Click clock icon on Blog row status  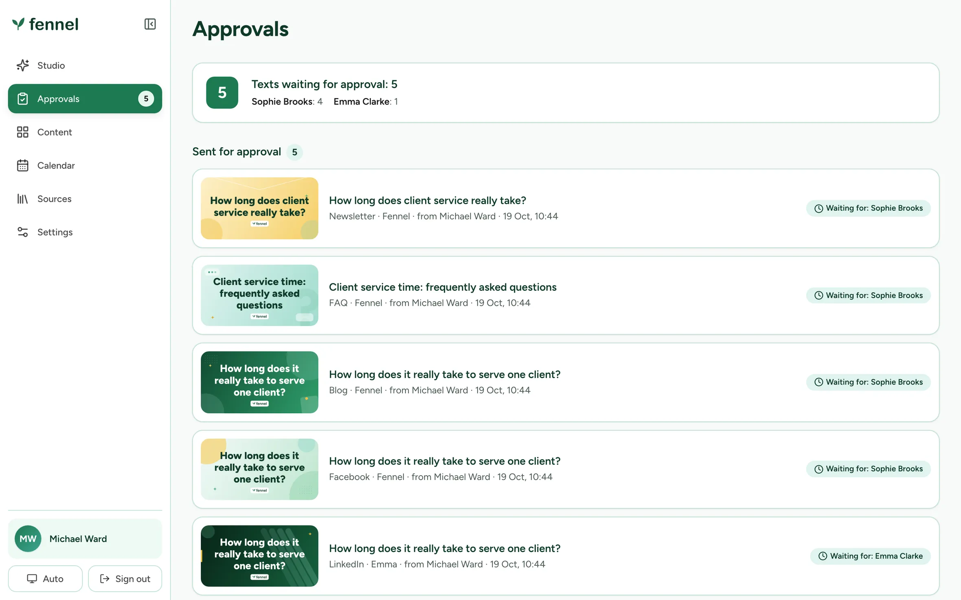click(818, 382)
